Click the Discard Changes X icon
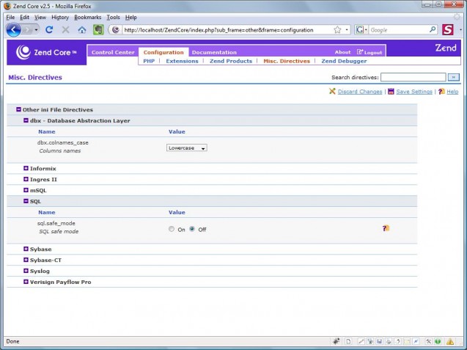Image resolution: width=467 pixels, height=350 pixels. click(332, 91)
